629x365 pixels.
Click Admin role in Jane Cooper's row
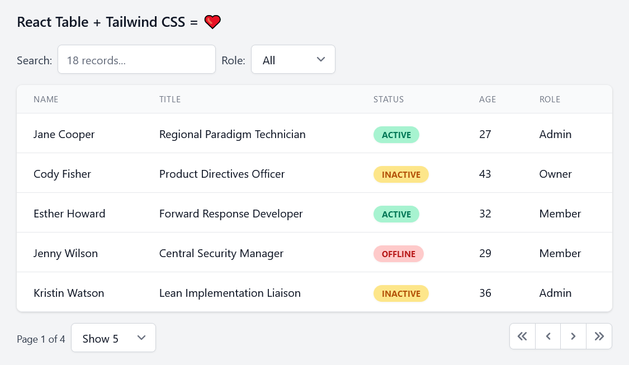tap(555, 134)
